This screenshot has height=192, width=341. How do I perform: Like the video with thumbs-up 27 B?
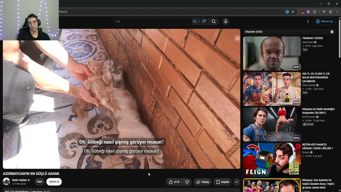(174, 182)
